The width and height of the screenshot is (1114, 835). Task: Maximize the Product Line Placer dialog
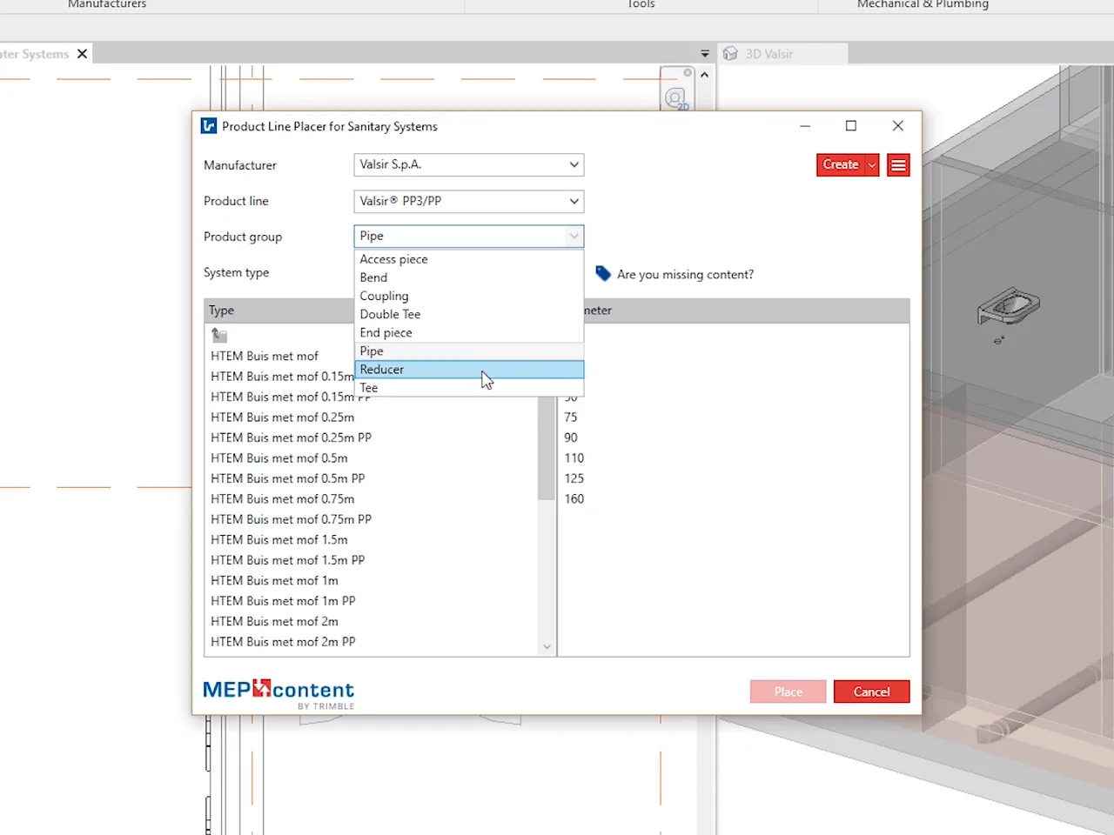coord(851,126)
